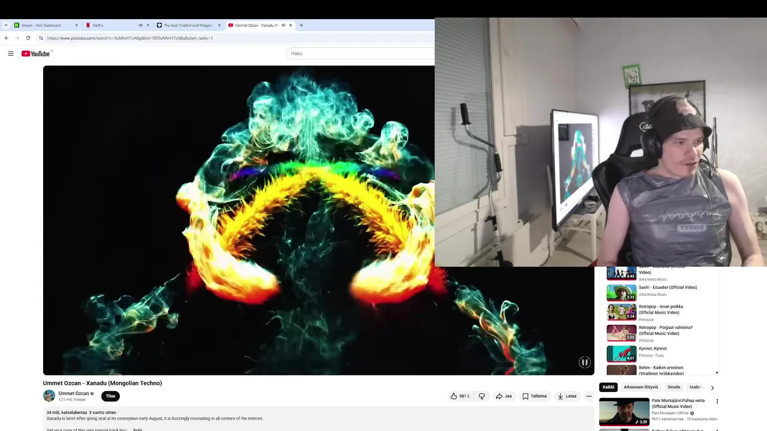
Task: Open Ummet Ozcan channel avatar
Action: (49, 396)
